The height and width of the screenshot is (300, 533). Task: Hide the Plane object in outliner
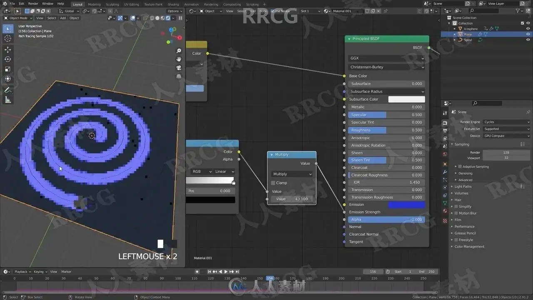click(528, 34)
